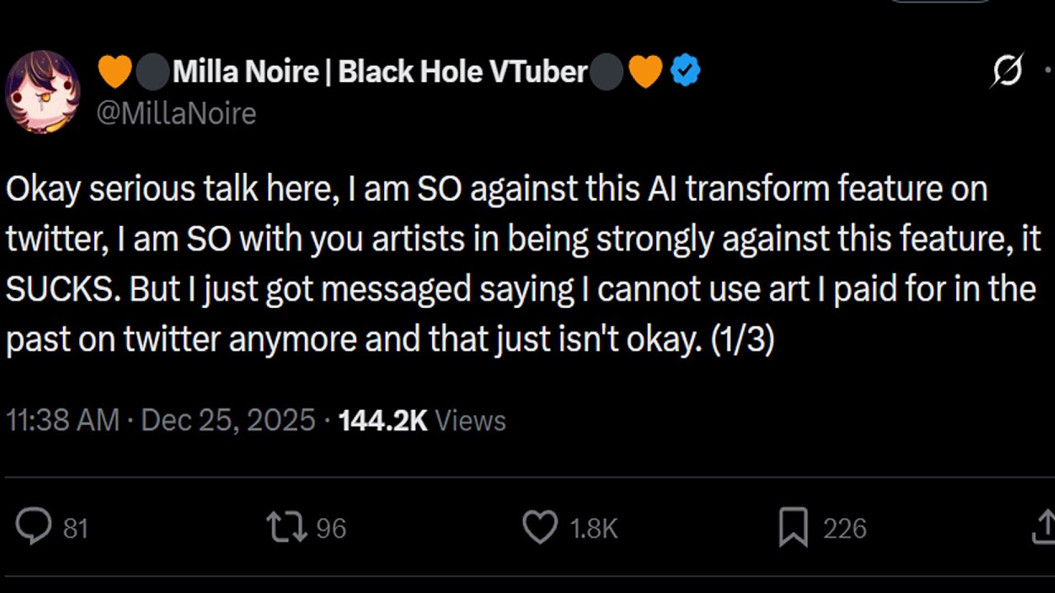Click the right orange heart emoji after VTuber

click(645, 72)
